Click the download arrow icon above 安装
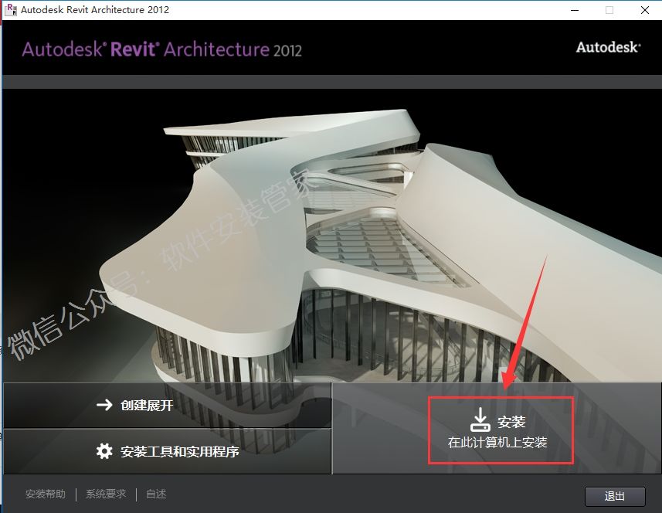662x513 pixels. pyautogui.click(x=480, y=420)
